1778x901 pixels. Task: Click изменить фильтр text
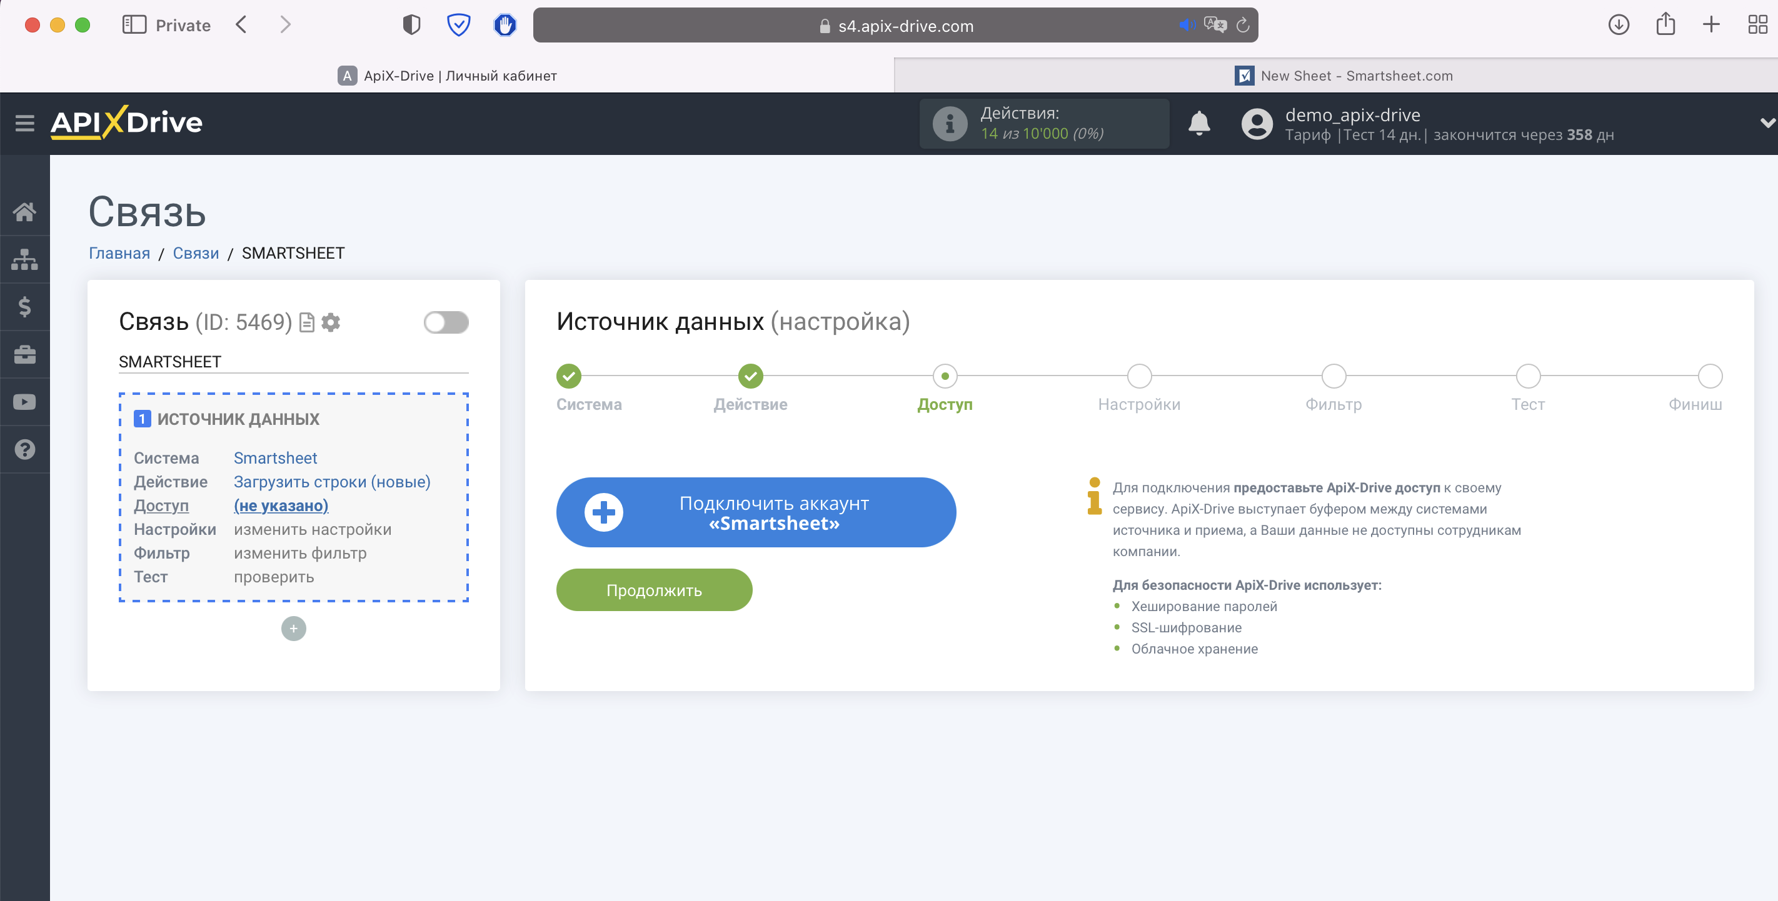[300, 554]
